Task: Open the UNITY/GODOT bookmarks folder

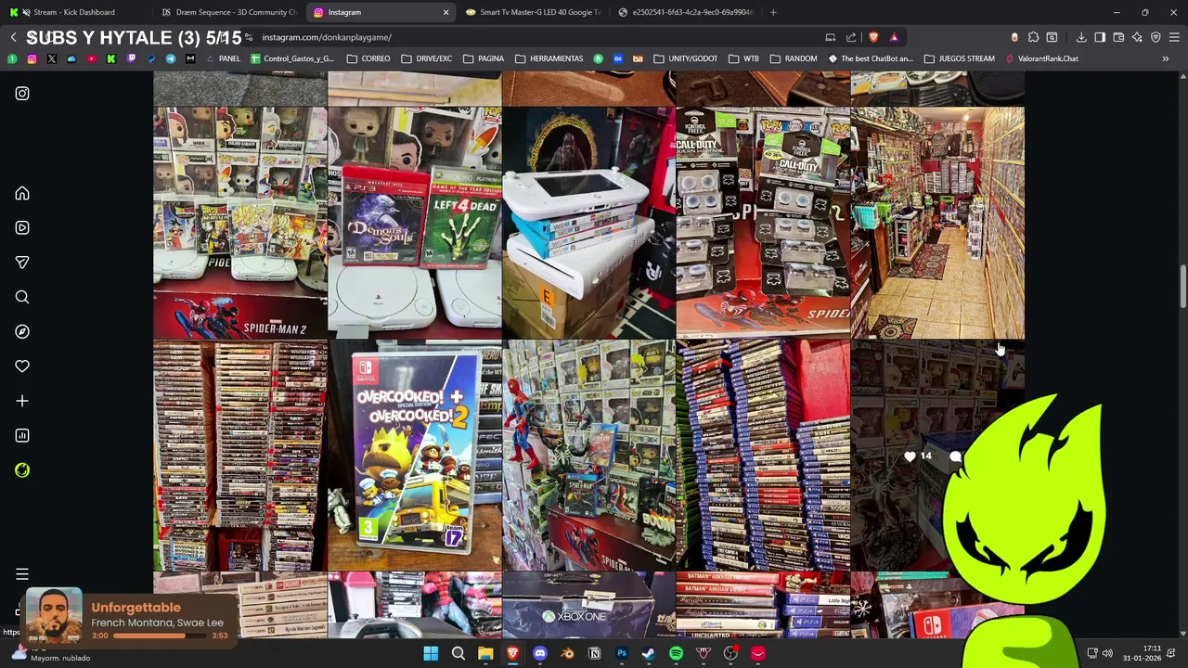Action: (x=685, y=58)
